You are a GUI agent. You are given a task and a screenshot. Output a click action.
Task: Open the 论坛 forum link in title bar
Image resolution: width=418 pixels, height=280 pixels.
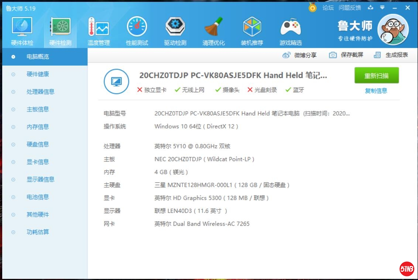tap(328, 8)
